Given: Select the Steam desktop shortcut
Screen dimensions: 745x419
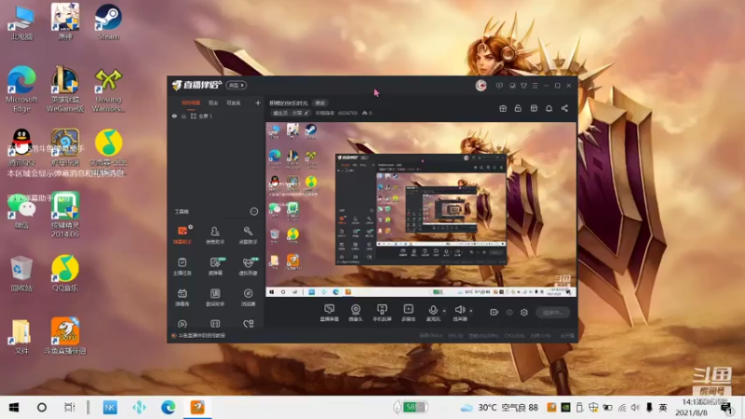Looking at the screenshot, I should [x=108, y=21].
